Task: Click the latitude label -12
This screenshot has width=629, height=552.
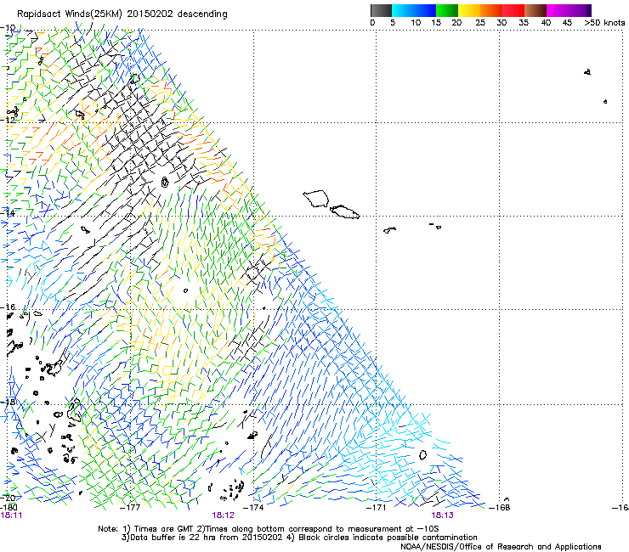Action: 8,120
